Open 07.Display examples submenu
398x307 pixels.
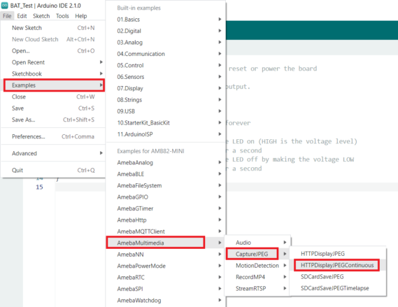[166, 88]
